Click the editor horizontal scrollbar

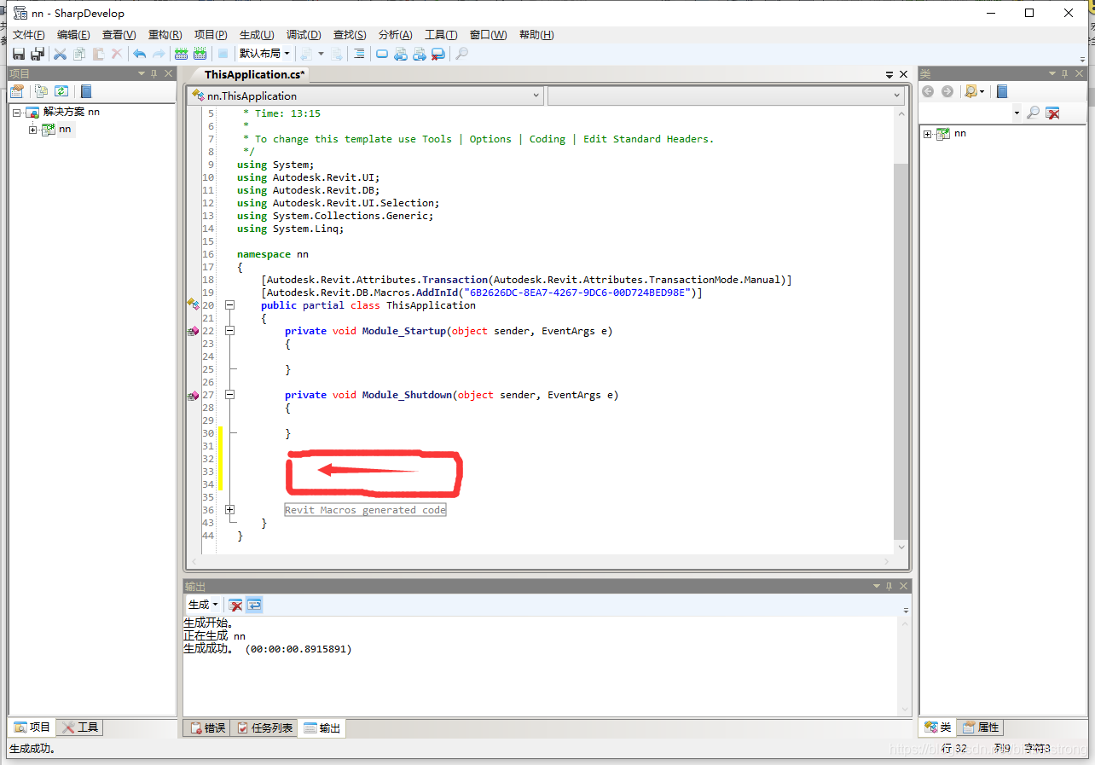pyautogui.click(x=541, y=561)
